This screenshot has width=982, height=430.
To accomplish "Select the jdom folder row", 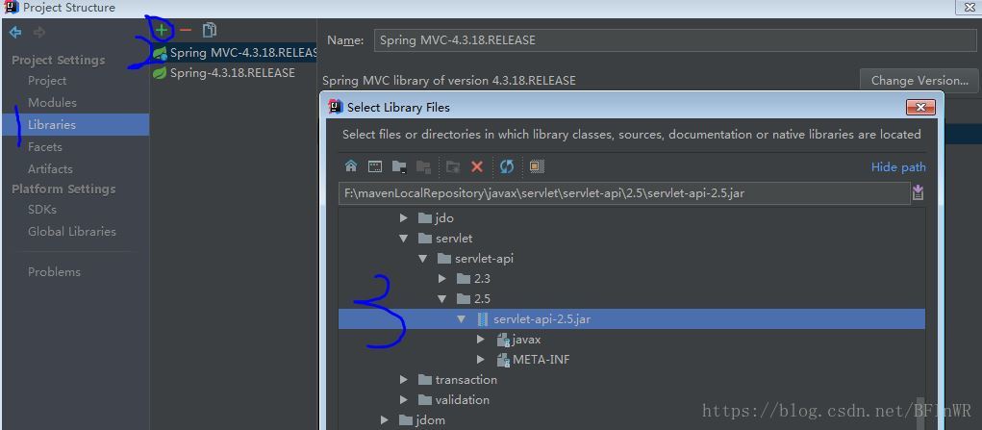I will (x=632, y=420).
